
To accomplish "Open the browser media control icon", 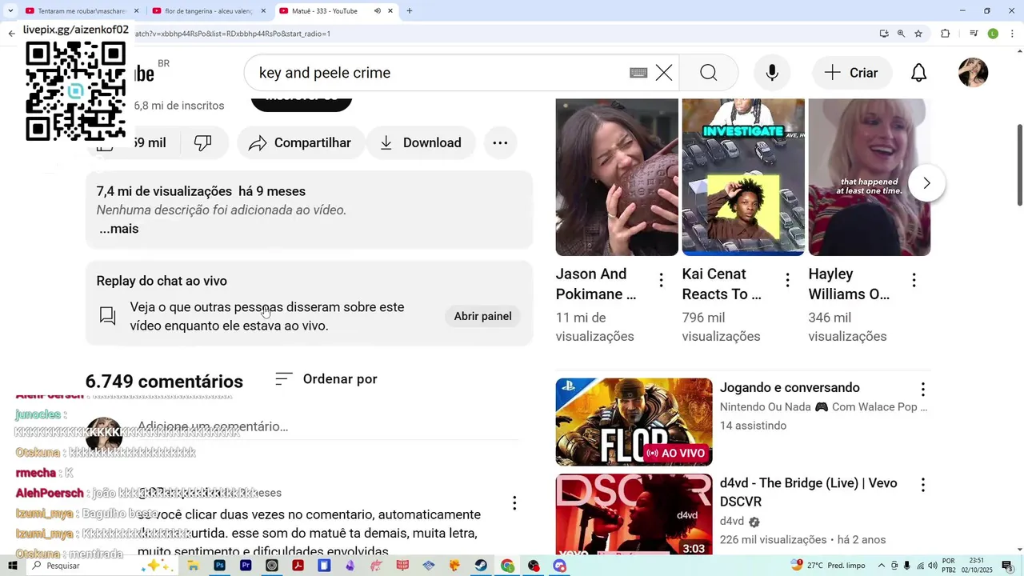I will pyautogui.click(x=974, y=34).
